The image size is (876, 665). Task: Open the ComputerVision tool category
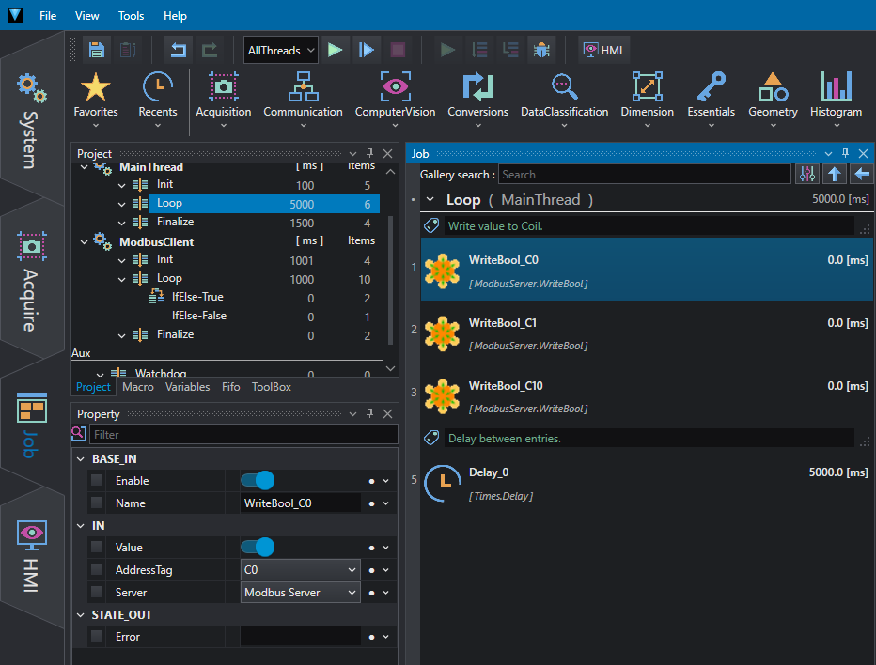tap(395, 99)
